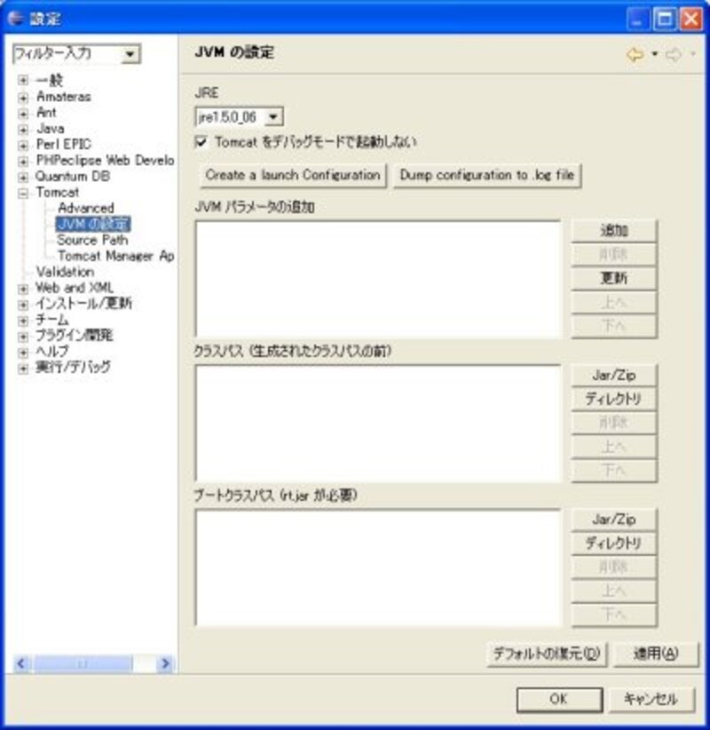Select the Quantum DB label

pyautogui.click(x=73, y=177)
